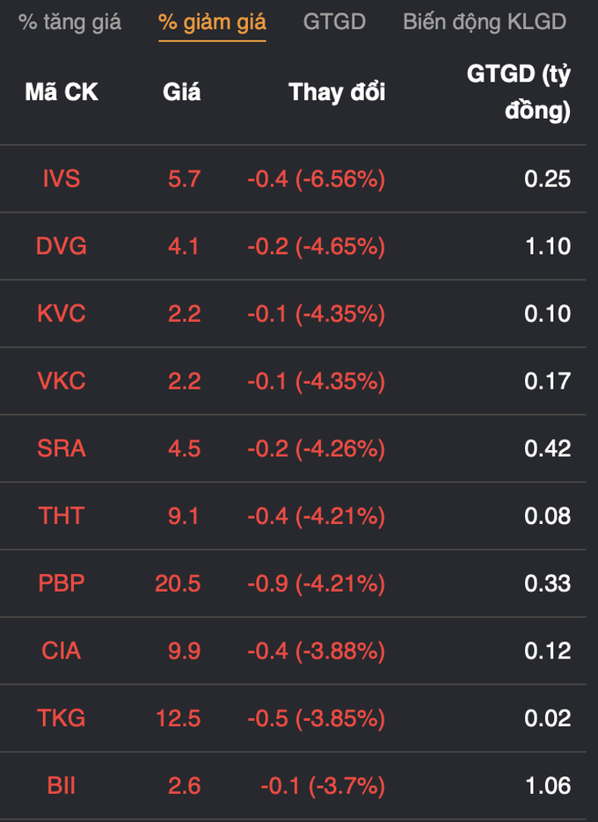The image size is (598, 822).
Task: Click the GTGD (tỷ đồng) header
Action: pos(519,92)
